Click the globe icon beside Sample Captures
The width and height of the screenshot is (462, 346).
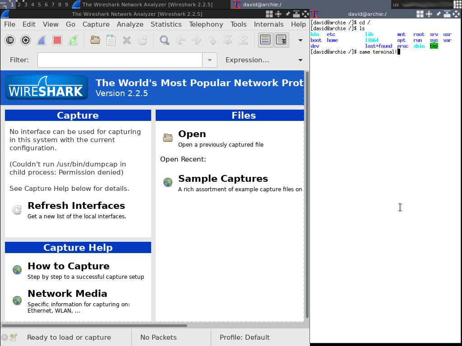click(168, 182)
